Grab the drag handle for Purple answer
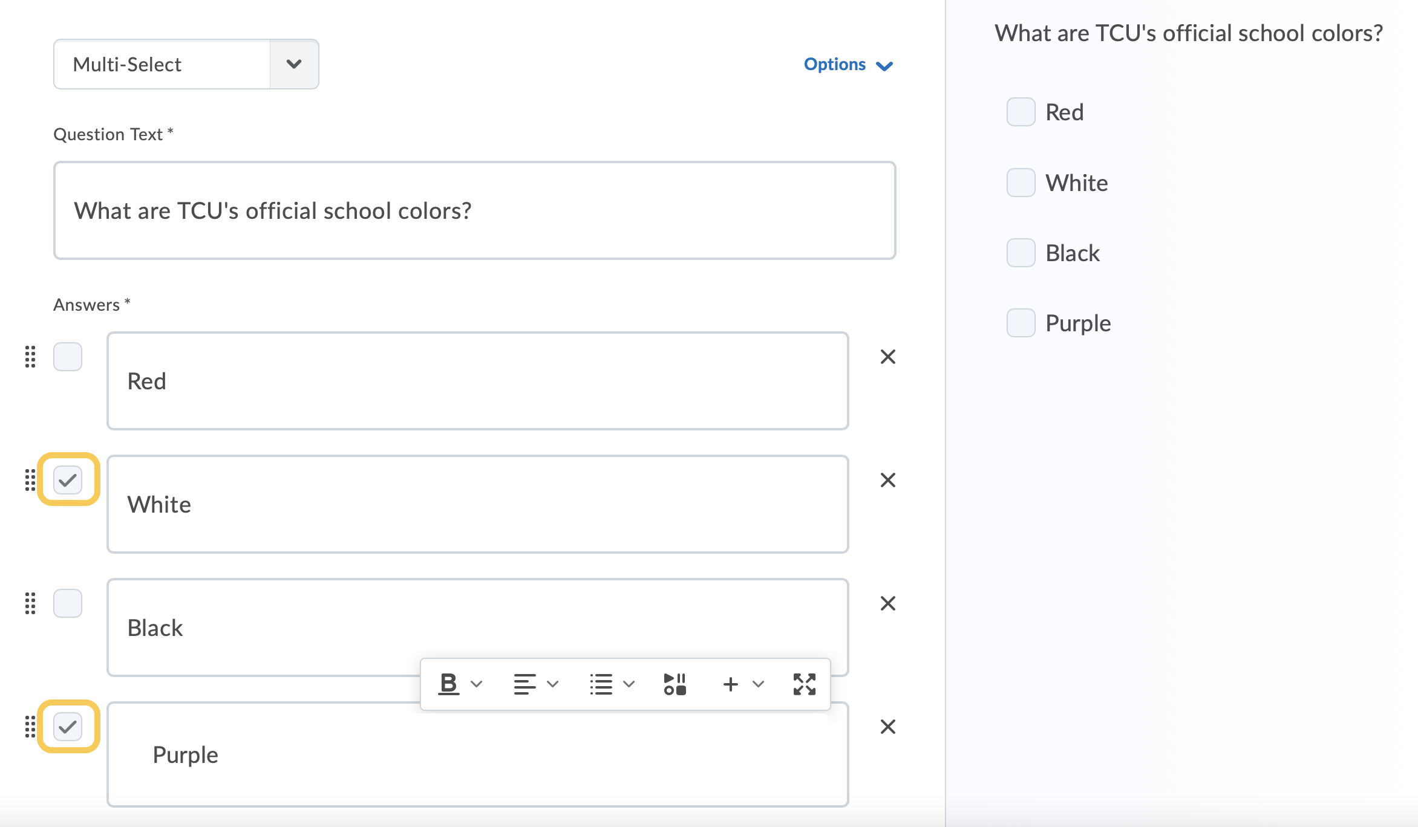1418x827 pixels. point(30,727)
